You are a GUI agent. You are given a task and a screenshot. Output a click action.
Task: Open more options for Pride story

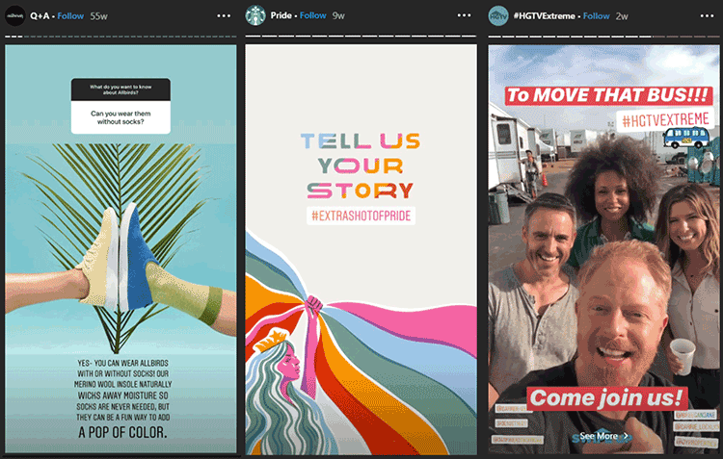point(465,15)
